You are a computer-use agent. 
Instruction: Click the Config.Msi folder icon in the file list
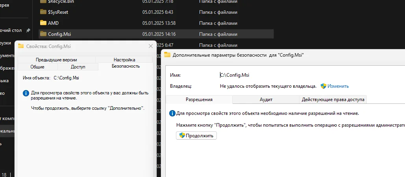(x=43, y=34)
